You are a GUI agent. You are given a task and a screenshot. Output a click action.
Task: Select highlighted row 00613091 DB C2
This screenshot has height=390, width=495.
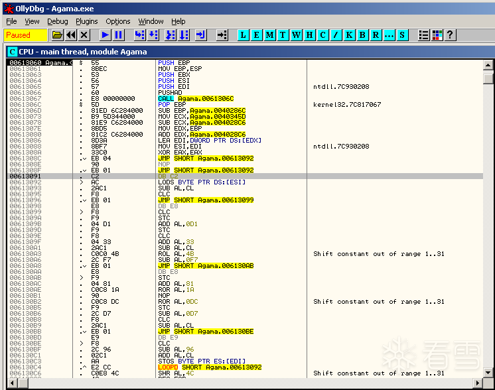245,176
